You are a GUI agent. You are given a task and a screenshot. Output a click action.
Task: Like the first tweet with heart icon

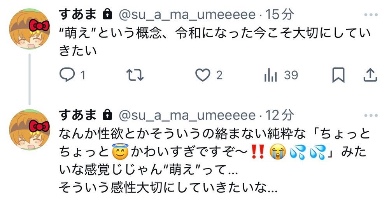(203, 75)
